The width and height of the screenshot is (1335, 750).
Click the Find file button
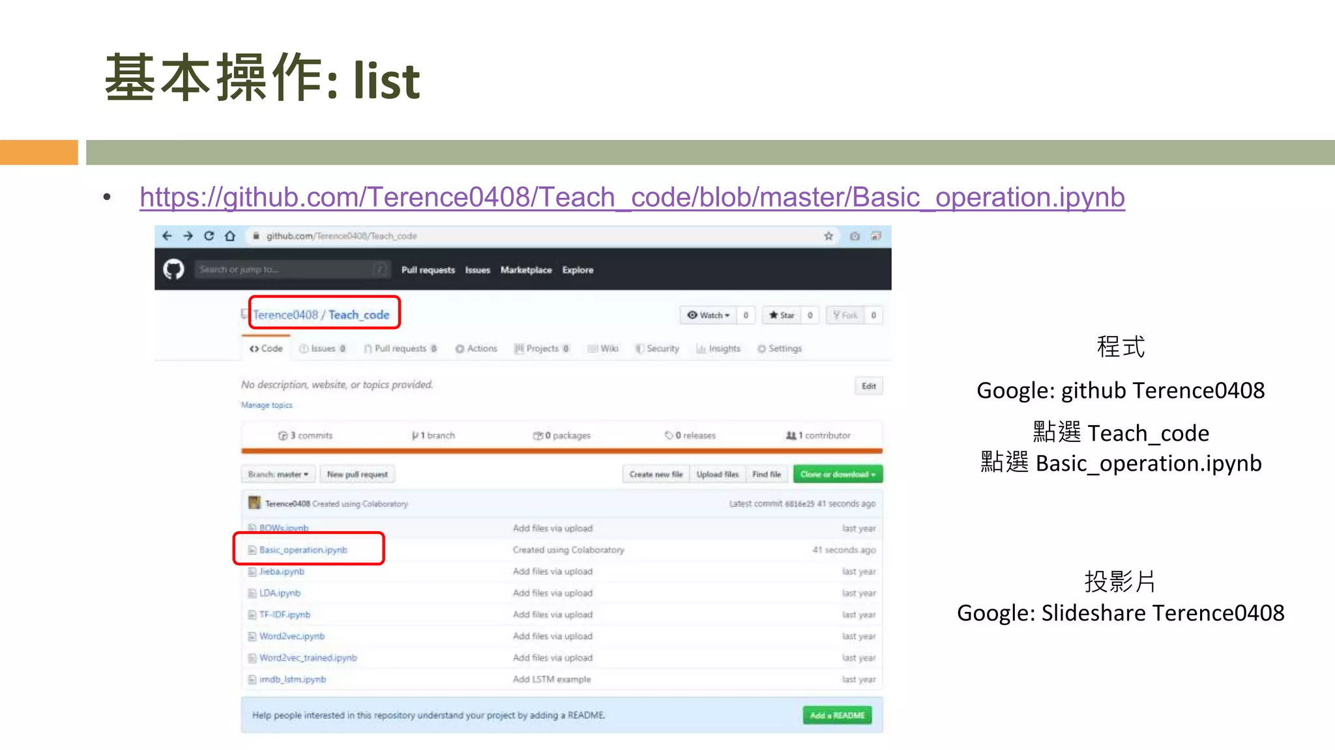coord(767,474)
